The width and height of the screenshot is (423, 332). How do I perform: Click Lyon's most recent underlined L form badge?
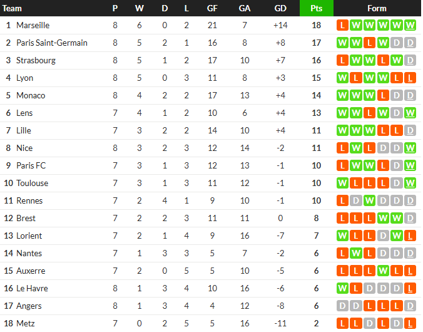[x=410, y=78]
